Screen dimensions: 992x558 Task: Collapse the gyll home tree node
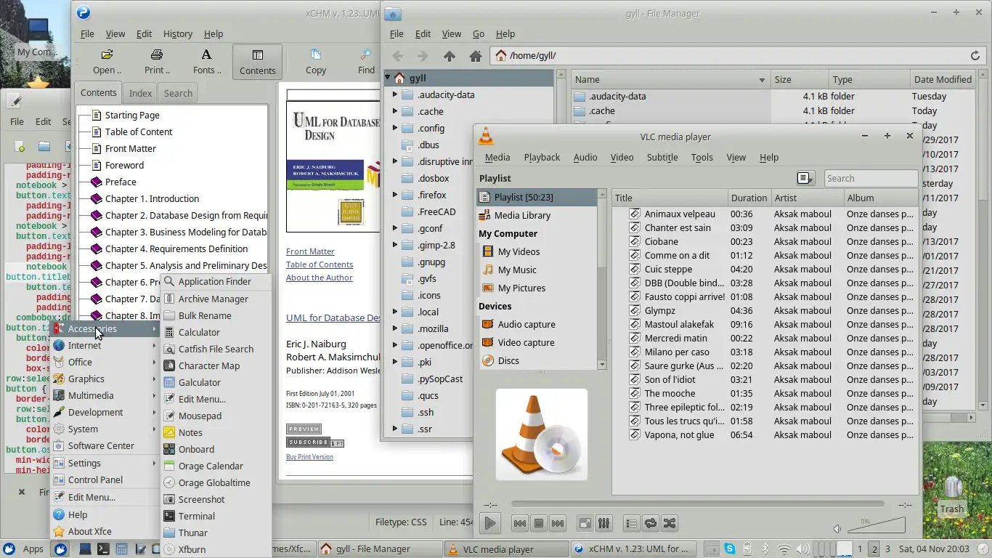click(x=388, y=77)
